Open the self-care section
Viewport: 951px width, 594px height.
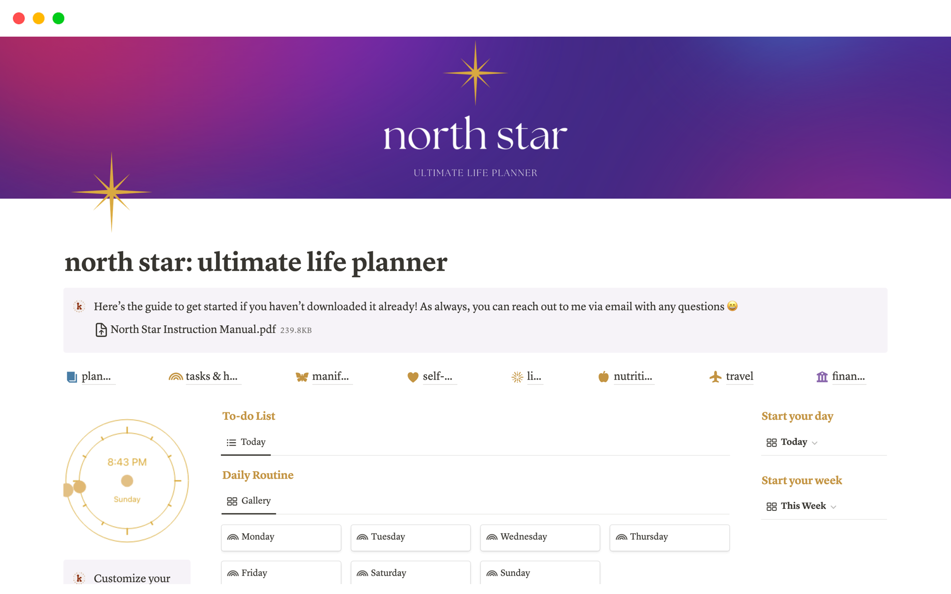435,376
